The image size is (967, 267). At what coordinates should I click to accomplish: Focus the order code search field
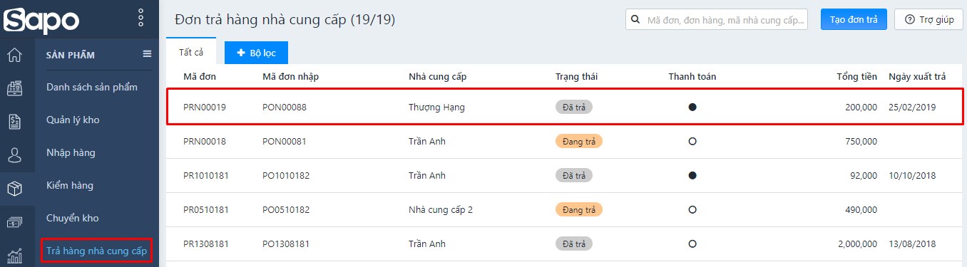(717, 19)
